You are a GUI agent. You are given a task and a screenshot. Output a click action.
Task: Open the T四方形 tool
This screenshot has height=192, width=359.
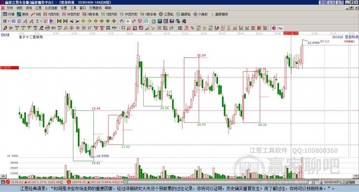[109, 14]
